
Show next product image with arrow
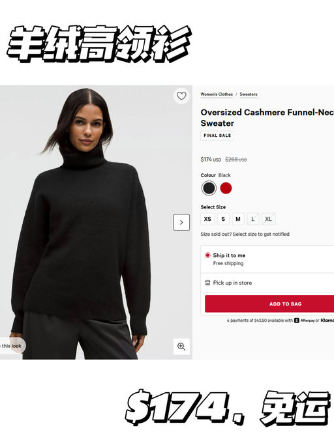click(181, 222)
